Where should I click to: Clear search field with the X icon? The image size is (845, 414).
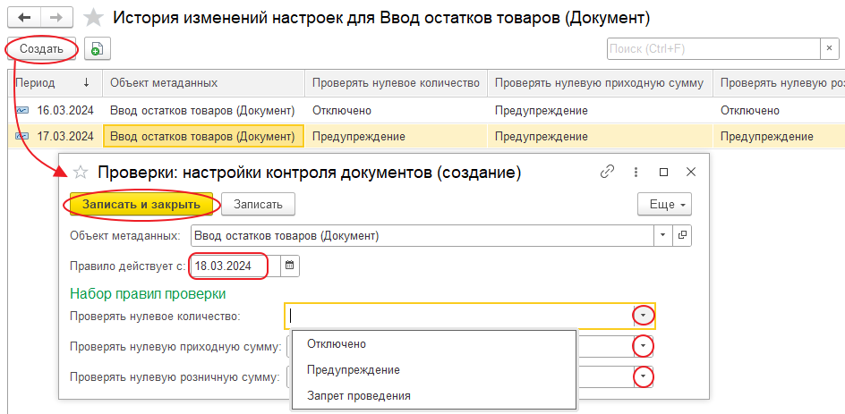(x=831, y=49)
